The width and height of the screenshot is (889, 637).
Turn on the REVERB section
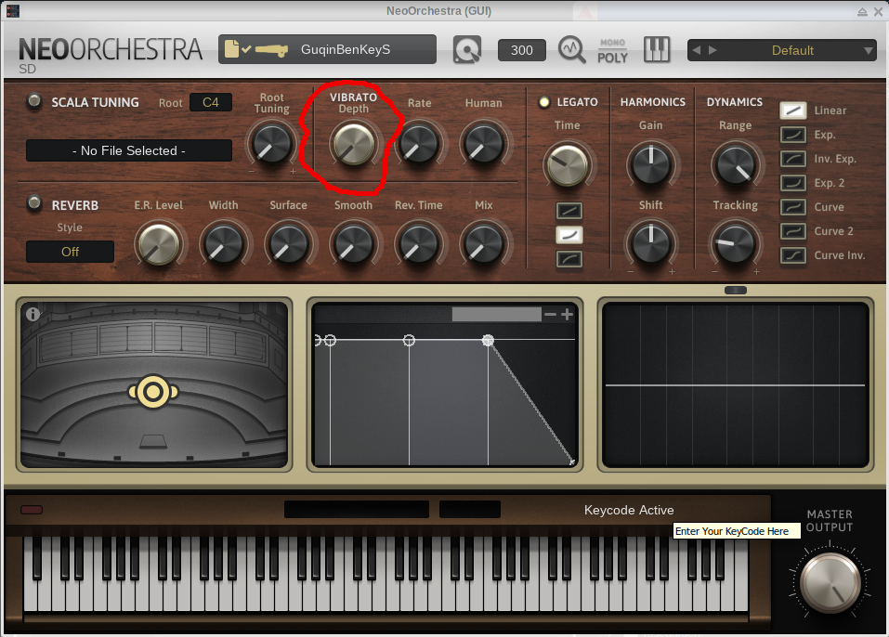click(x=35, y=204)
